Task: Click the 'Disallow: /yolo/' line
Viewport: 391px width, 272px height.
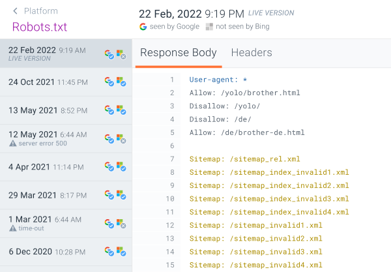Action: [225, 106]
